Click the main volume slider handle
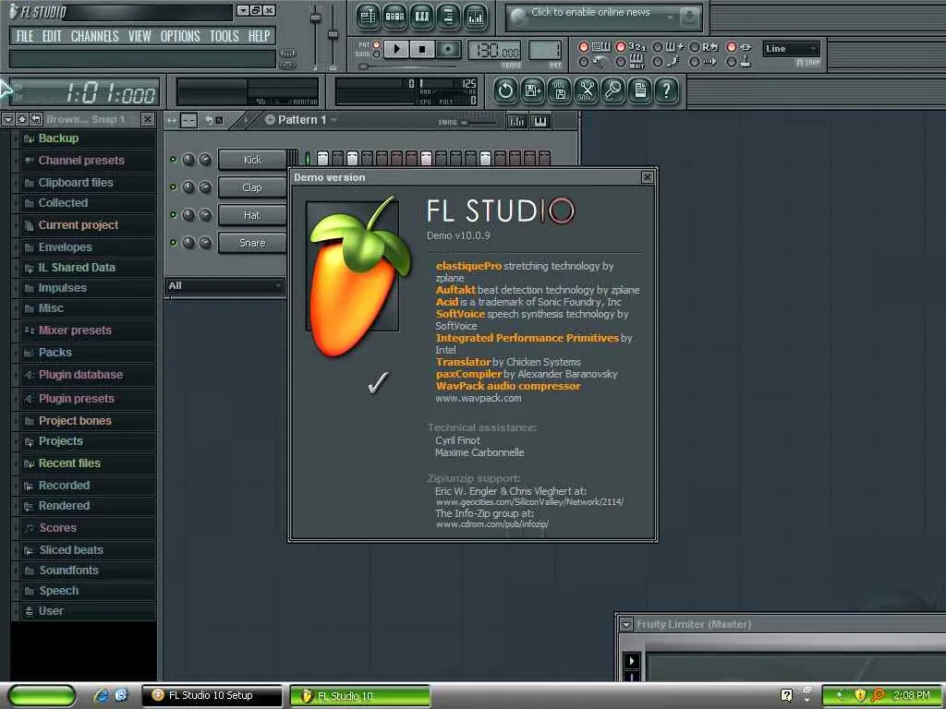This screenshot has height=709, width=946. tap(316, 18)
